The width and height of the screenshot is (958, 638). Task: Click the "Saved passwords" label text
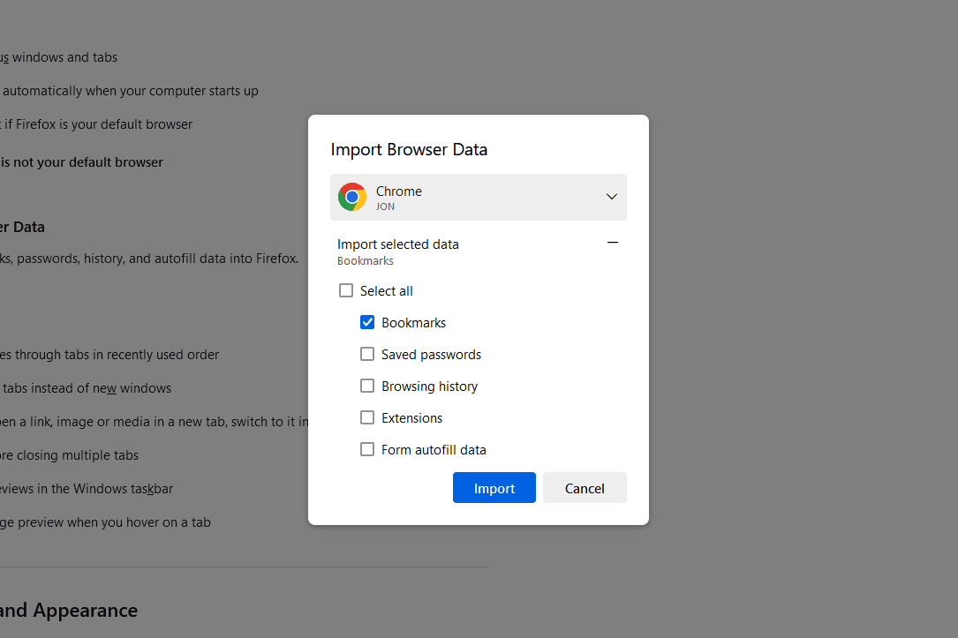coord(431,355)
